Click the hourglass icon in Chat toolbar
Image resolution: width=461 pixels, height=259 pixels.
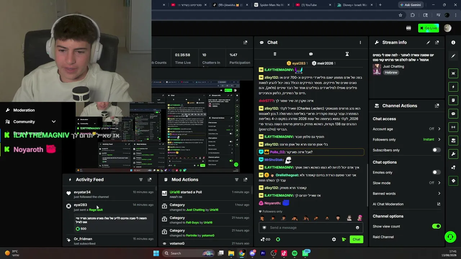tap(347, 54)
